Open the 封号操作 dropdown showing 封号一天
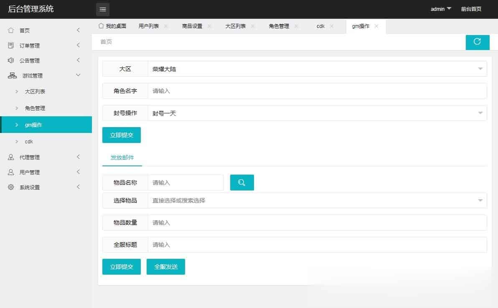The width and height of the screenshot is (498, 308). point(317,113)
